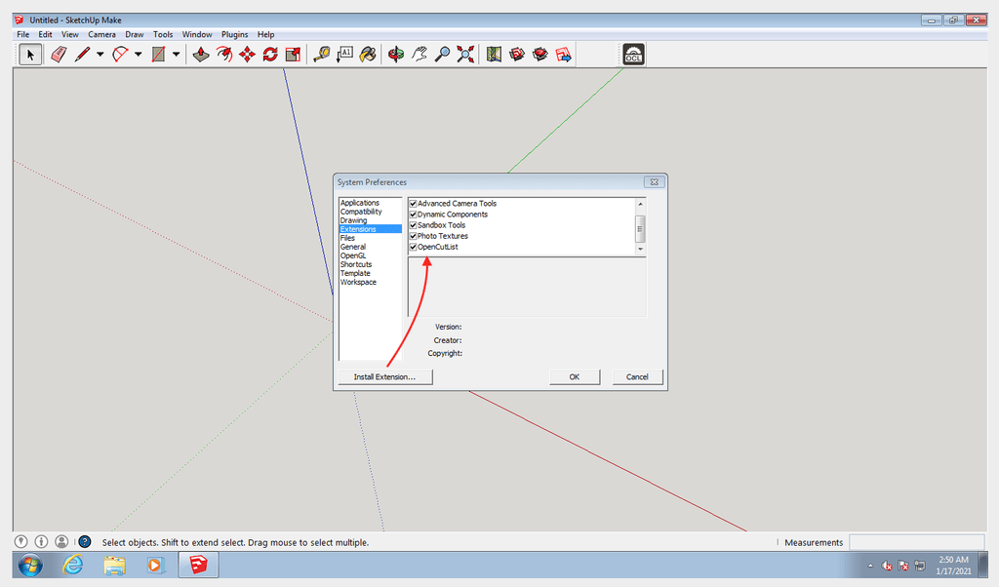
Task: Select Compatibility preferences category
Action: [361, 212]
